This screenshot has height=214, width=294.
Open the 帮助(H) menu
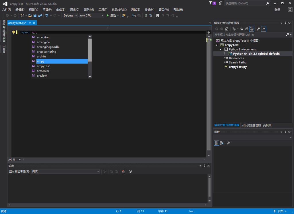coord(178,9)
